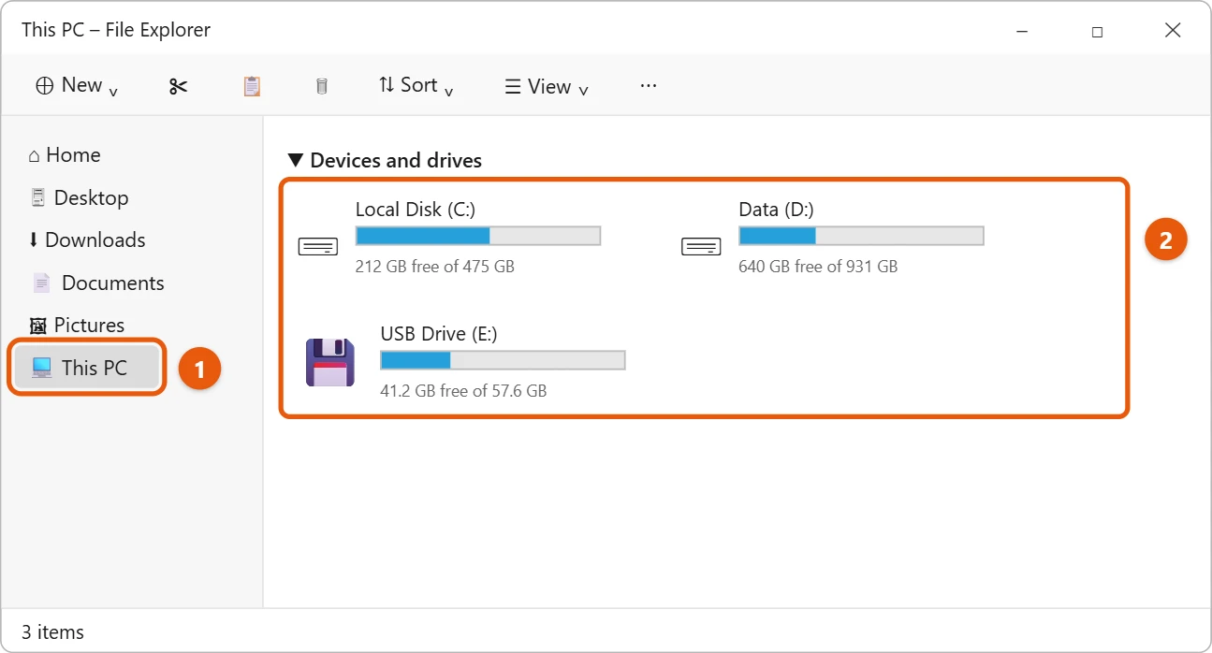
Task: Close the File Explorer window
Action: [1173, 31]
